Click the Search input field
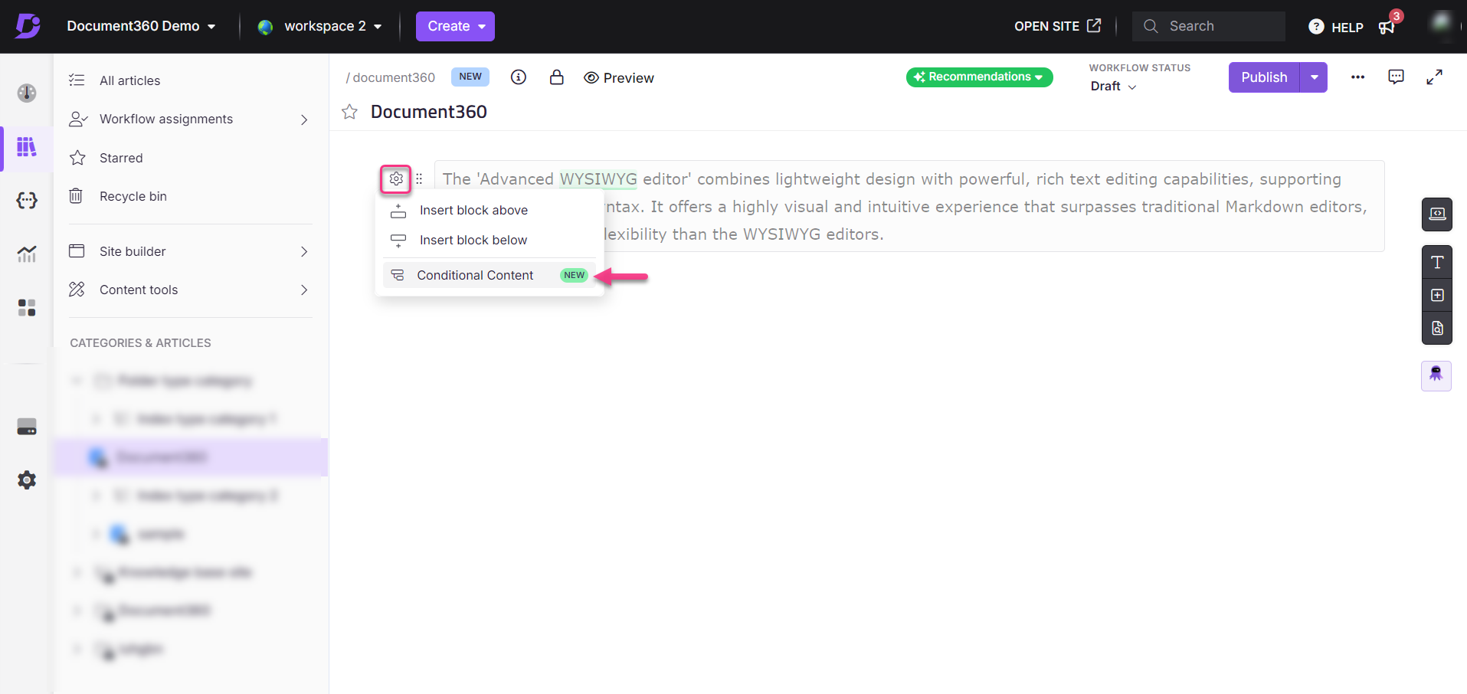Screen dimensions: 1467x694 tap(1209, 26)
